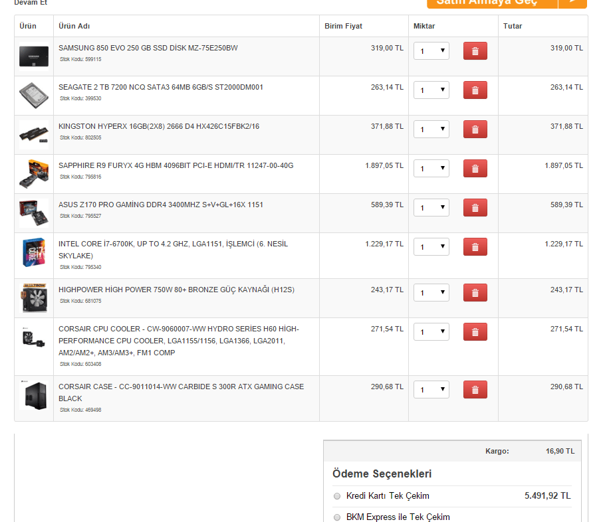Viewport: 607px width, 522px height.
Task: Open the Seagate hard drive thumbnail
Action: (34, 96)
